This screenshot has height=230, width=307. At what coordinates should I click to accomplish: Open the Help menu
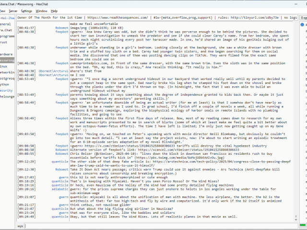pyautogui.click(x=54, y=11)
